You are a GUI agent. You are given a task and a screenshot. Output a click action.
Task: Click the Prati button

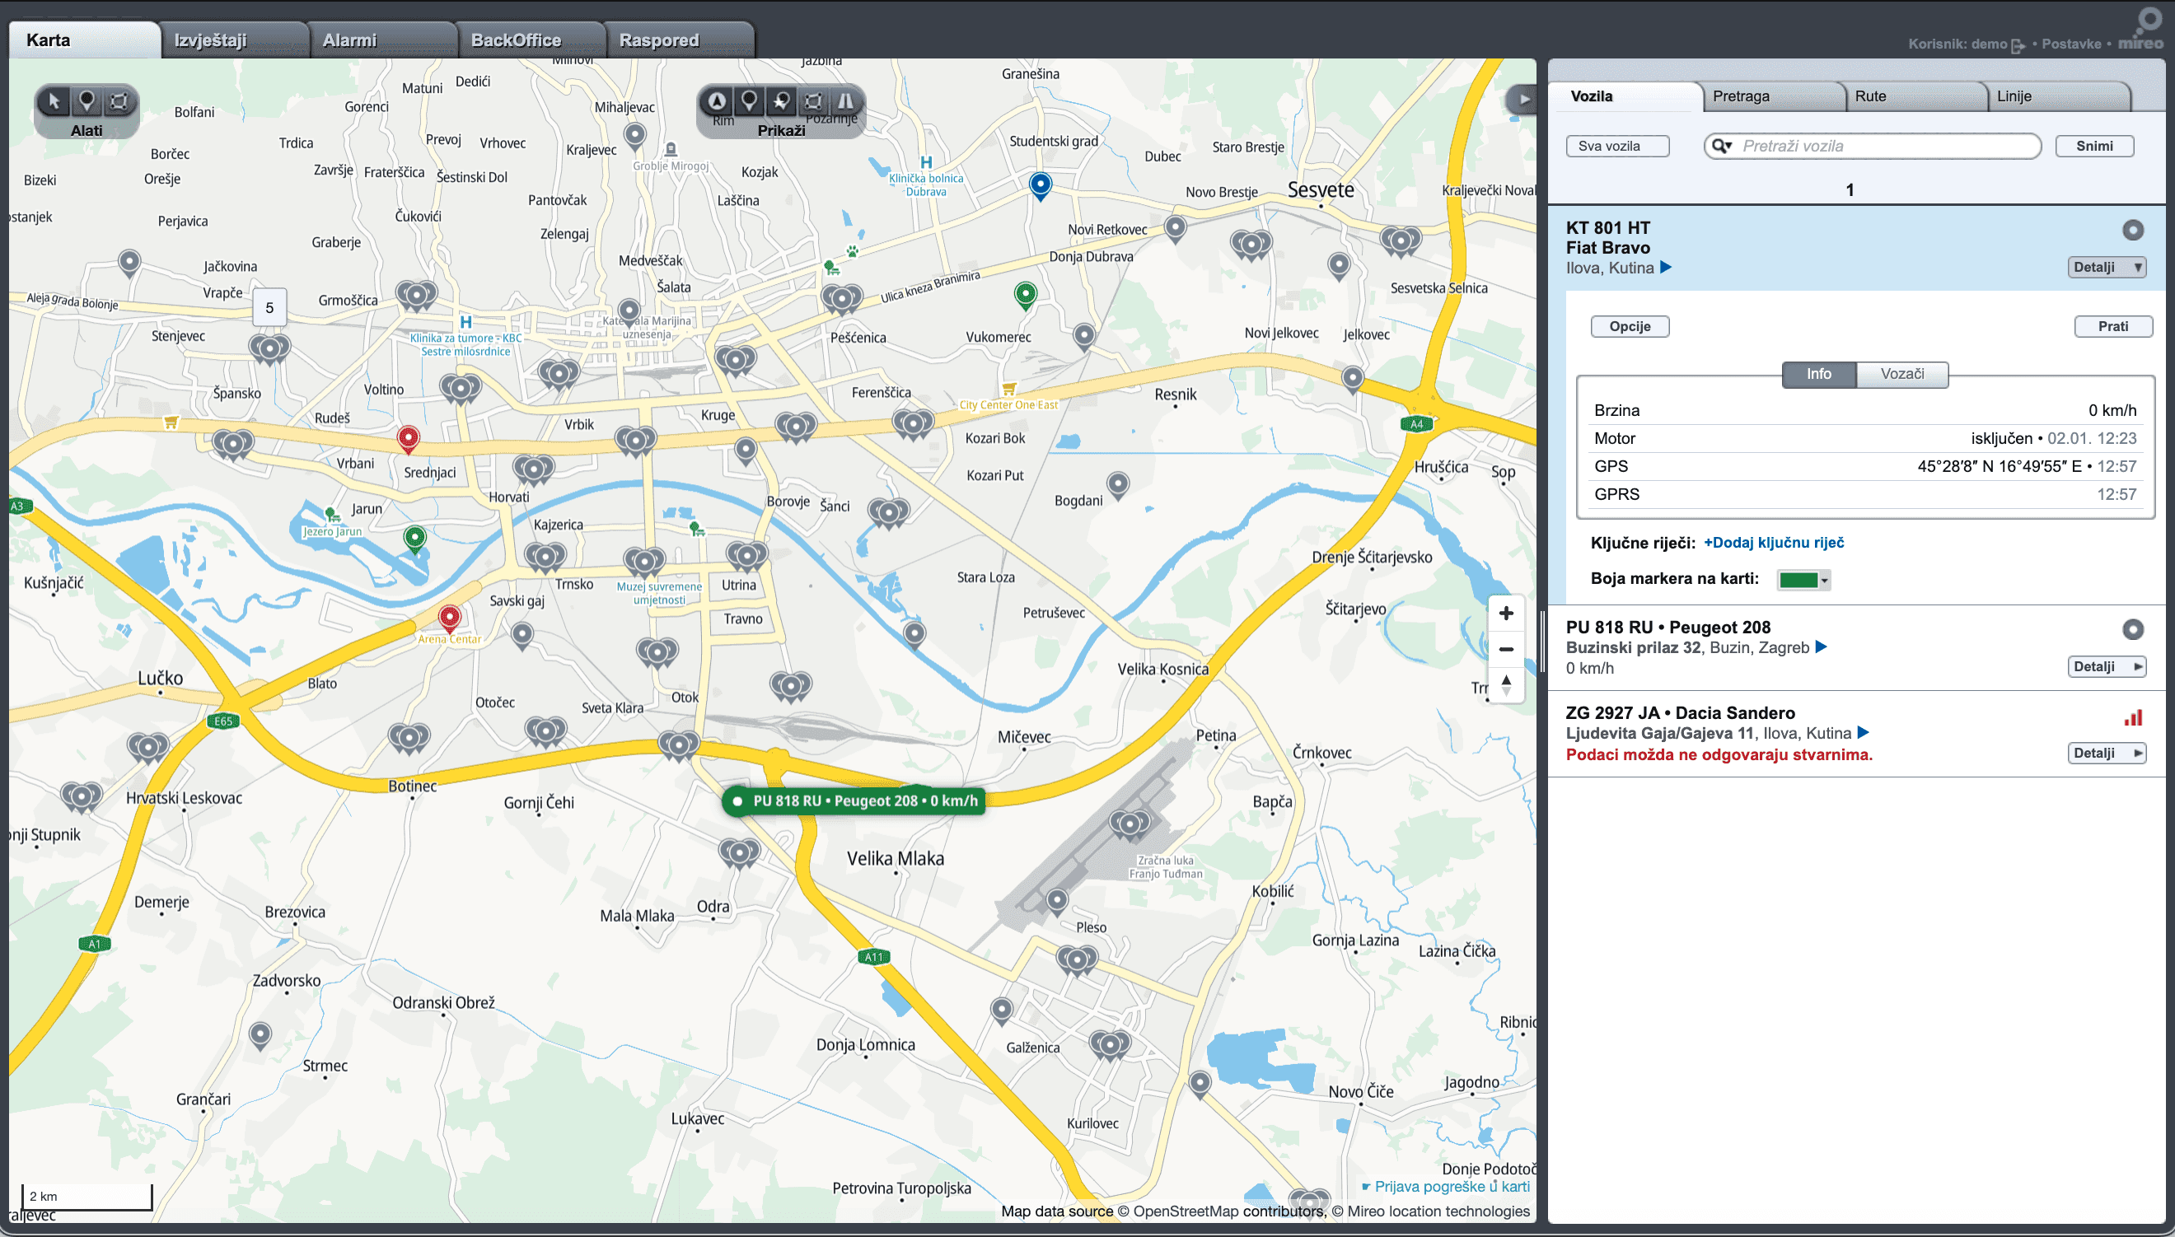(2112, 326)
